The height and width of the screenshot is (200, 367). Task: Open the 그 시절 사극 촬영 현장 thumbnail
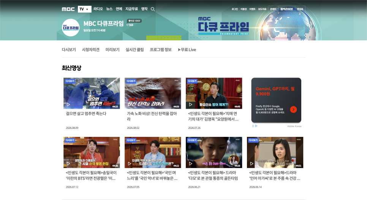tap(92, 152)
